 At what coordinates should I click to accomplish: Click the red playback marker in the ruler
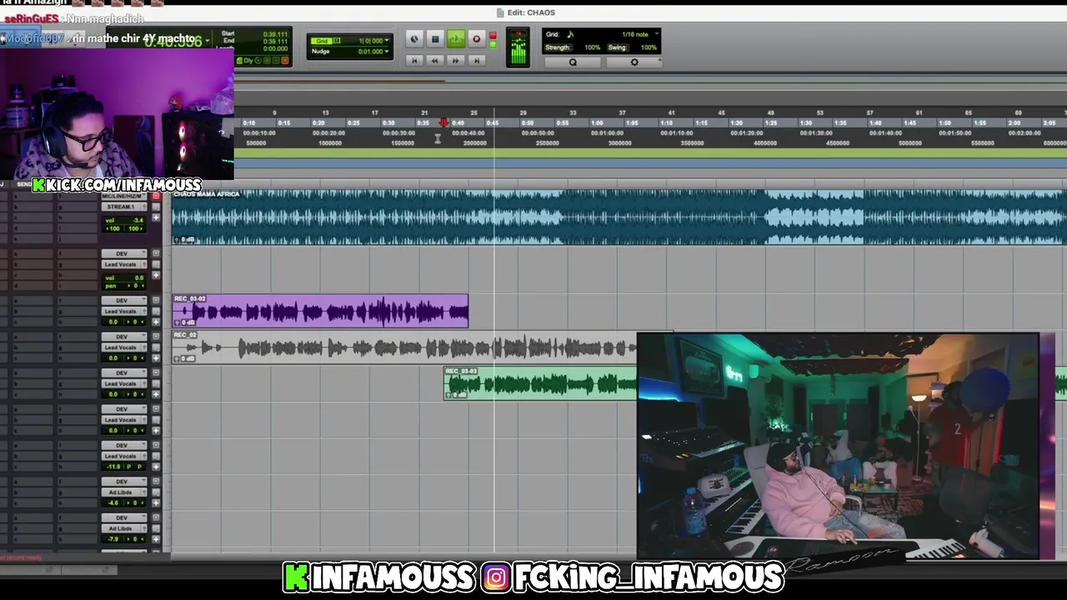point(443,122)
